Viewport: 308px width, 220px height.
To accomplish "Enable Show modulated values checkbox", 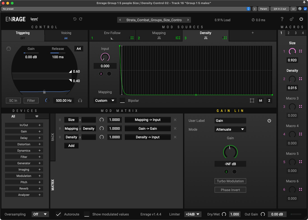I will (87, 214).
